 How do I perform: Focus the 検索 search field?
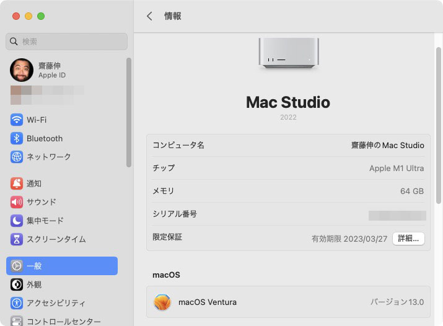tap(66, 42)
